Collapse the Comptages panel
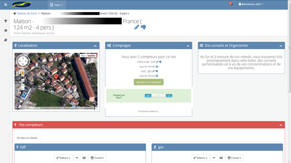The width and height of the screenshot is (291, 163). coord(188,46)
